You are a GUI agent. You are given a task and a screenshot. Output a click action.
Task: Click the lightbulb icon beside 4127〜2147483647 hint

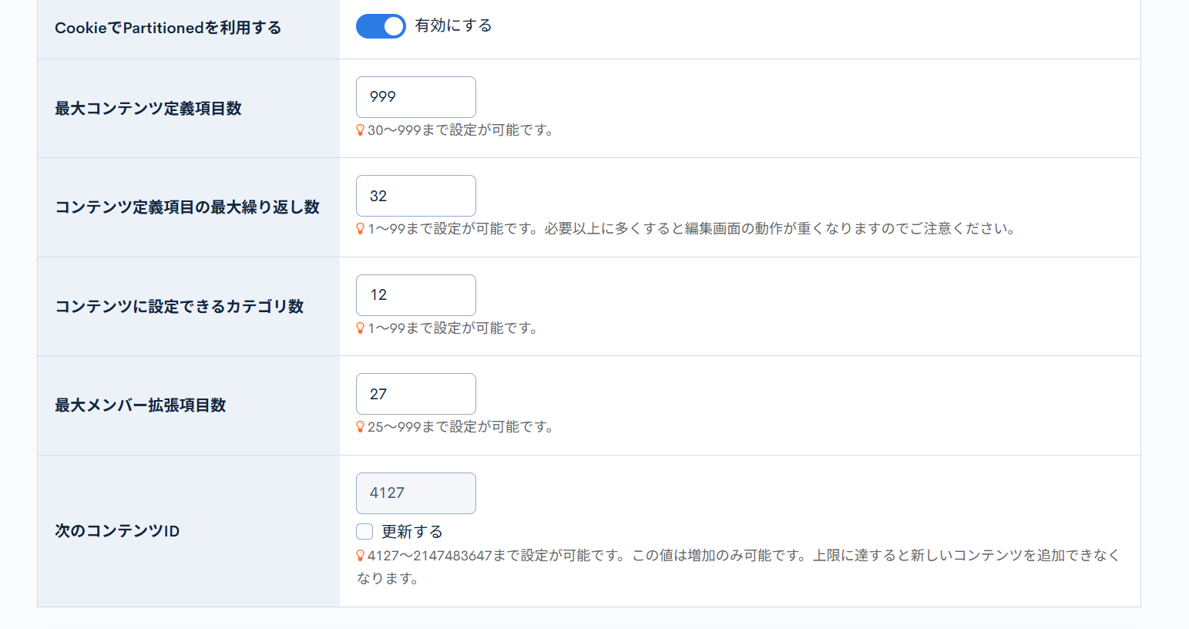point(360,556)
